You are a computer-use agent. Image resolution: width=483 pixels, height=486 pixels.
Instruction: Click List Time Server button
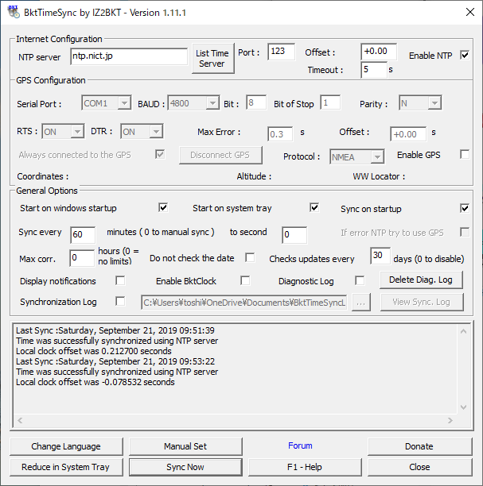212,58
